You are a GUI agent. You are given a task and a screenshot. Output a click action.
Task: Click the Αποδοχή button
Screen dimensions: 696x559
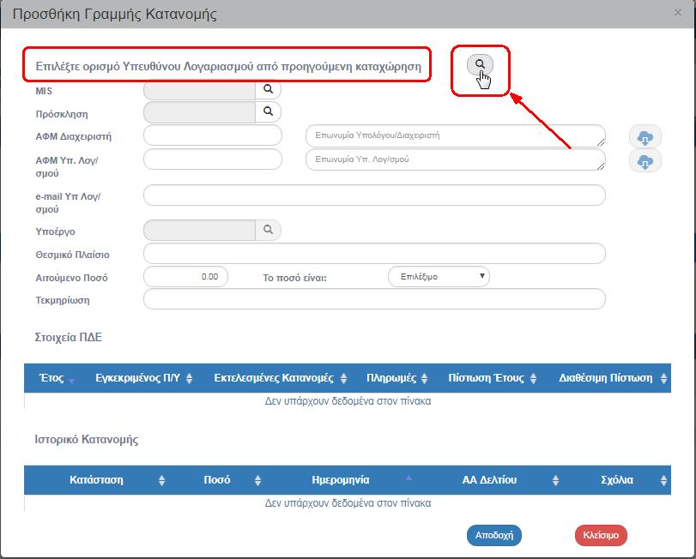pyautogui.click(x=494, y=536)
